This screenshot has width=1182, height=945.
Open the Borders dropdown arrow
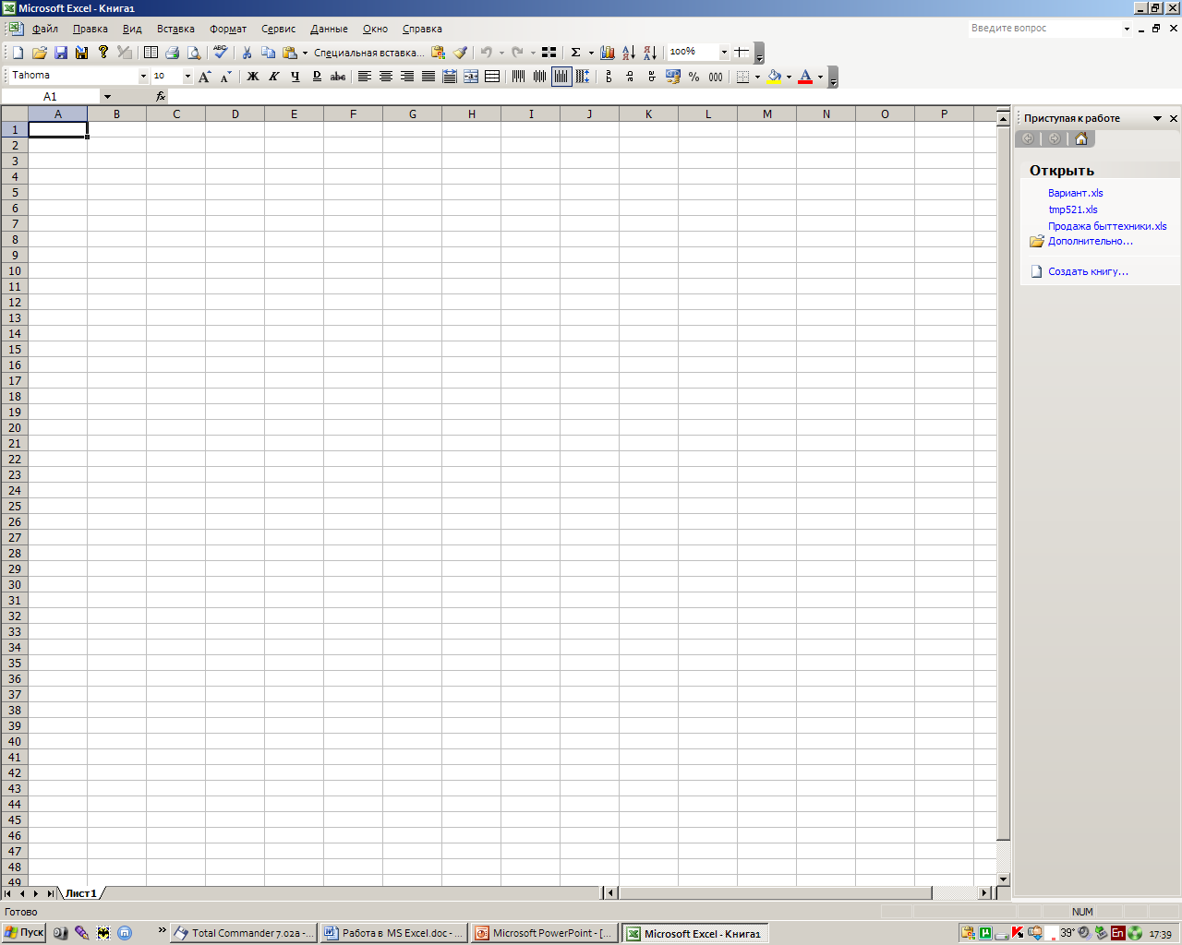(757, 77)
